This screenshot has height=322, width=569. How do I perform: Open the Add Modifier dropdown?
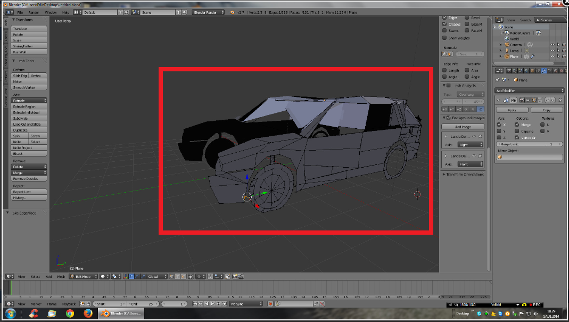[529, 90]
